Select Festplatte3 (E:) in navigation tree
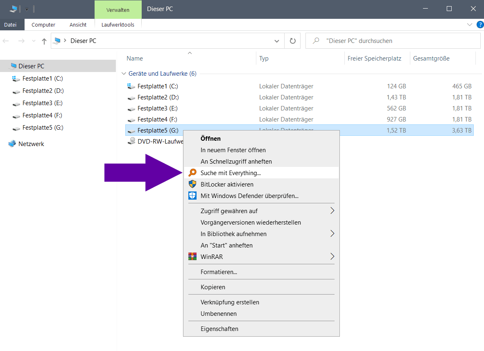This screenshot has width=484, height=351. tap(43, 103)
